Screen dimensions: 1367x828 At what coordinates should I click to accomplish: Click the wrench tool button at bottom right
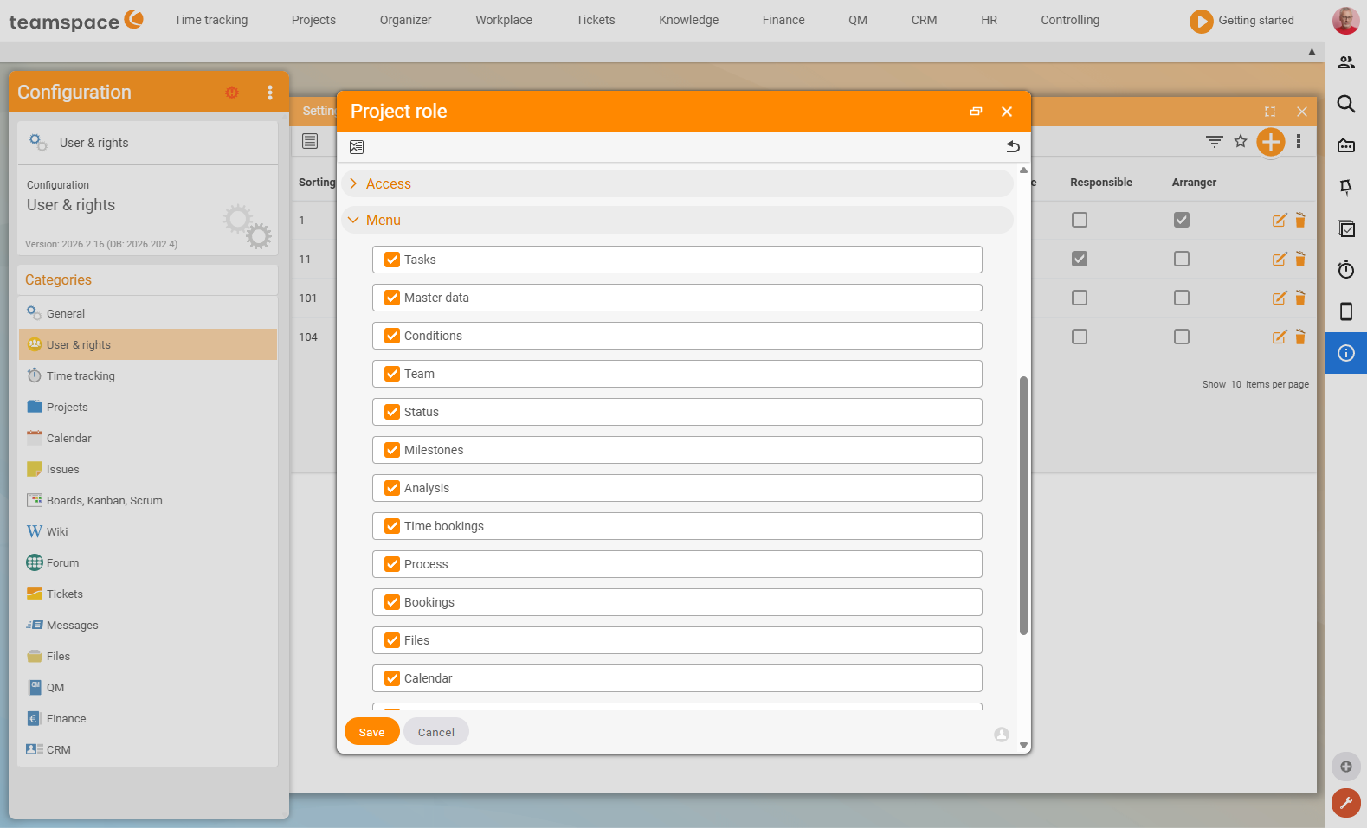pyautogui.click(x=1346, y=803)
